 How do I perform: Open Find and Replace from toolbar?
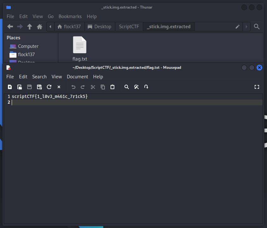[137, 87]
